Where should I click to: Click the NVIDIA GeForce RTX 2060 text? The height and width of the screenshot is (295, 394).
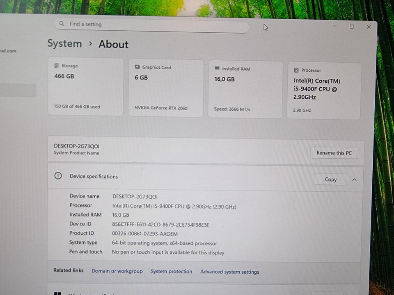click(161, 108)
